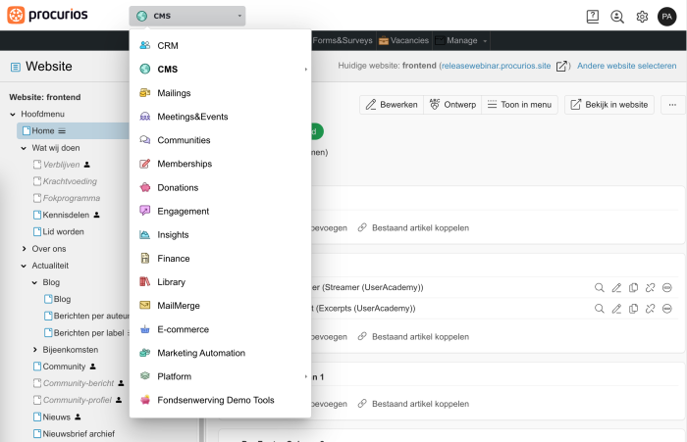This screenshot has width=687, height=442.
Task: Unlink the Excerpts (UserAcademy) article
Action: [x=650, y=309]
